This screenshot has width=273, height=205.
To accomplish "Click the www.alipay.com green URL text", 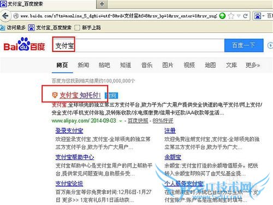I will tap(70, 121).
